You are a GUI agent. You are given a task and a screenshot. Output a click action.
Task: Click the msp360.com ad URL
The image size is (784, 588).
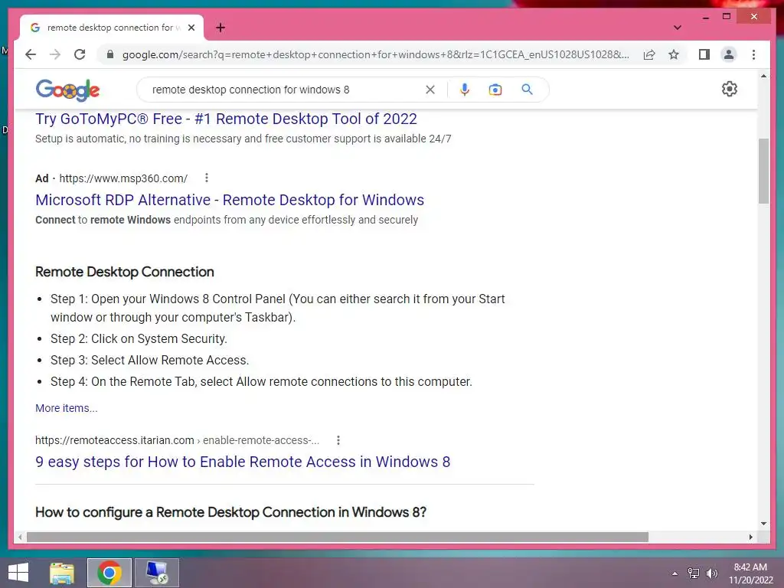tap(123, 178)
